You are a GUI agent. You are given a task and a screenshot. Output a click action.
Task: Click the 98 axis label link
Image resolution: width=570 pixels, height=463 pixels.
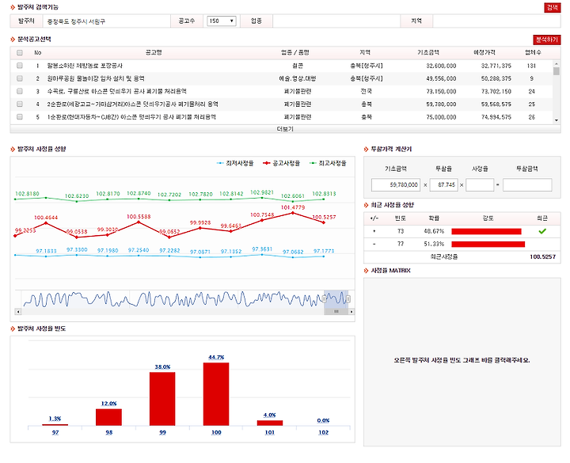(109, 432)
